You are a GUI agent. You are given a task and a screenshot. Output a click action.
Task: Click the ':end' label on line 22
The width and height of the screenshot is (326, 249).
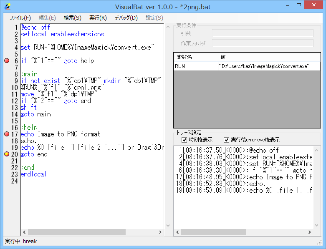coord(28,167)
